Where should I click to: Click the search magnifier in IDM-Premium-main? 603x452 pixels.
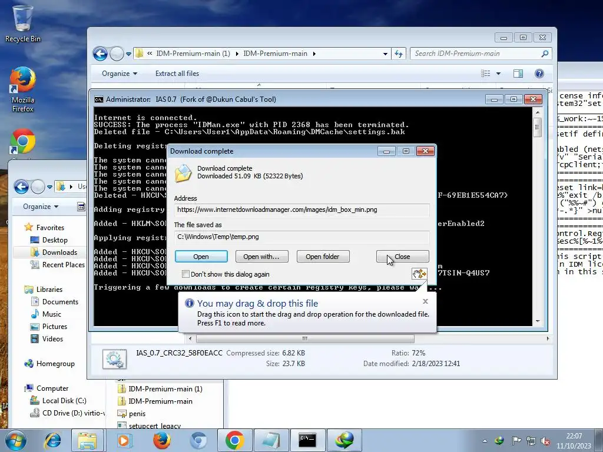tap(545, 54)
